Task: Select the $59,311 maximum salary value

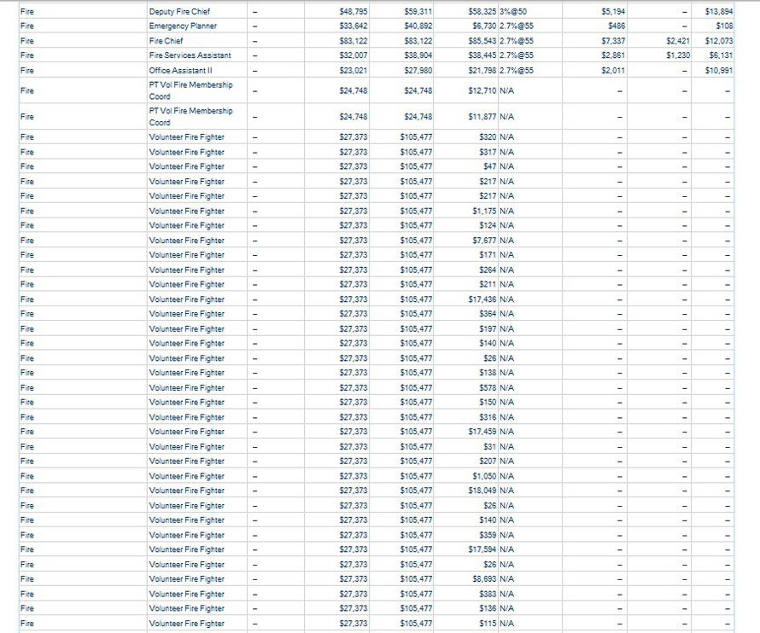Action: [x=418, y=11]
